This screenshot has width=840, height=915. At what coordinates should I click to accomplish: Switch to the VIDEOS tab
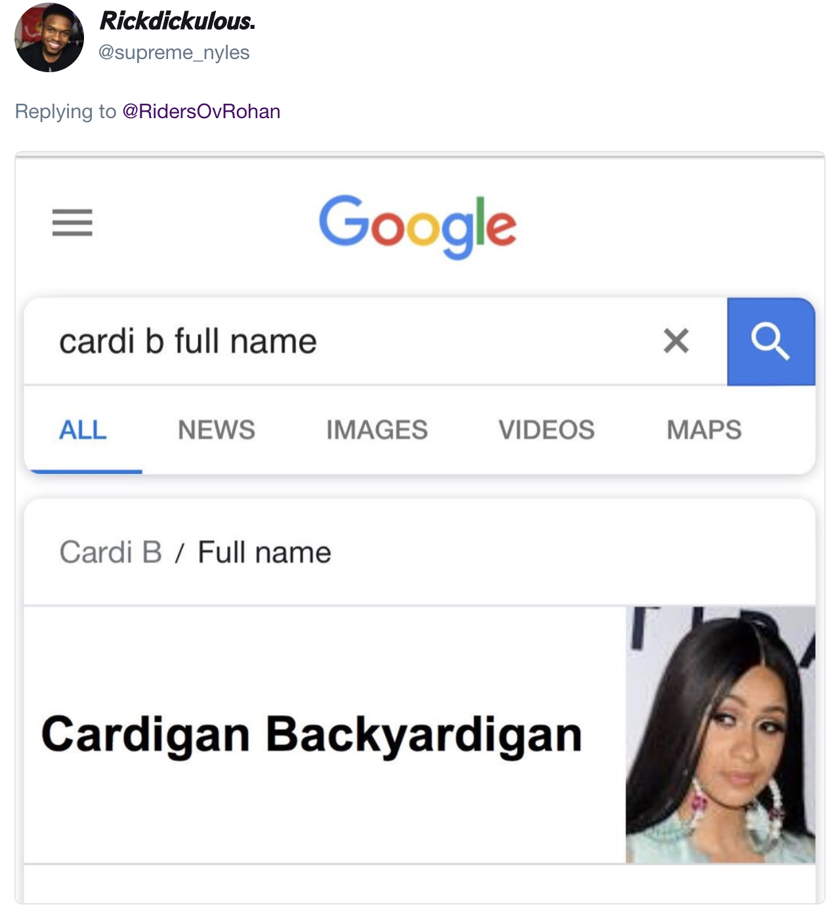(x=547, y=430)
